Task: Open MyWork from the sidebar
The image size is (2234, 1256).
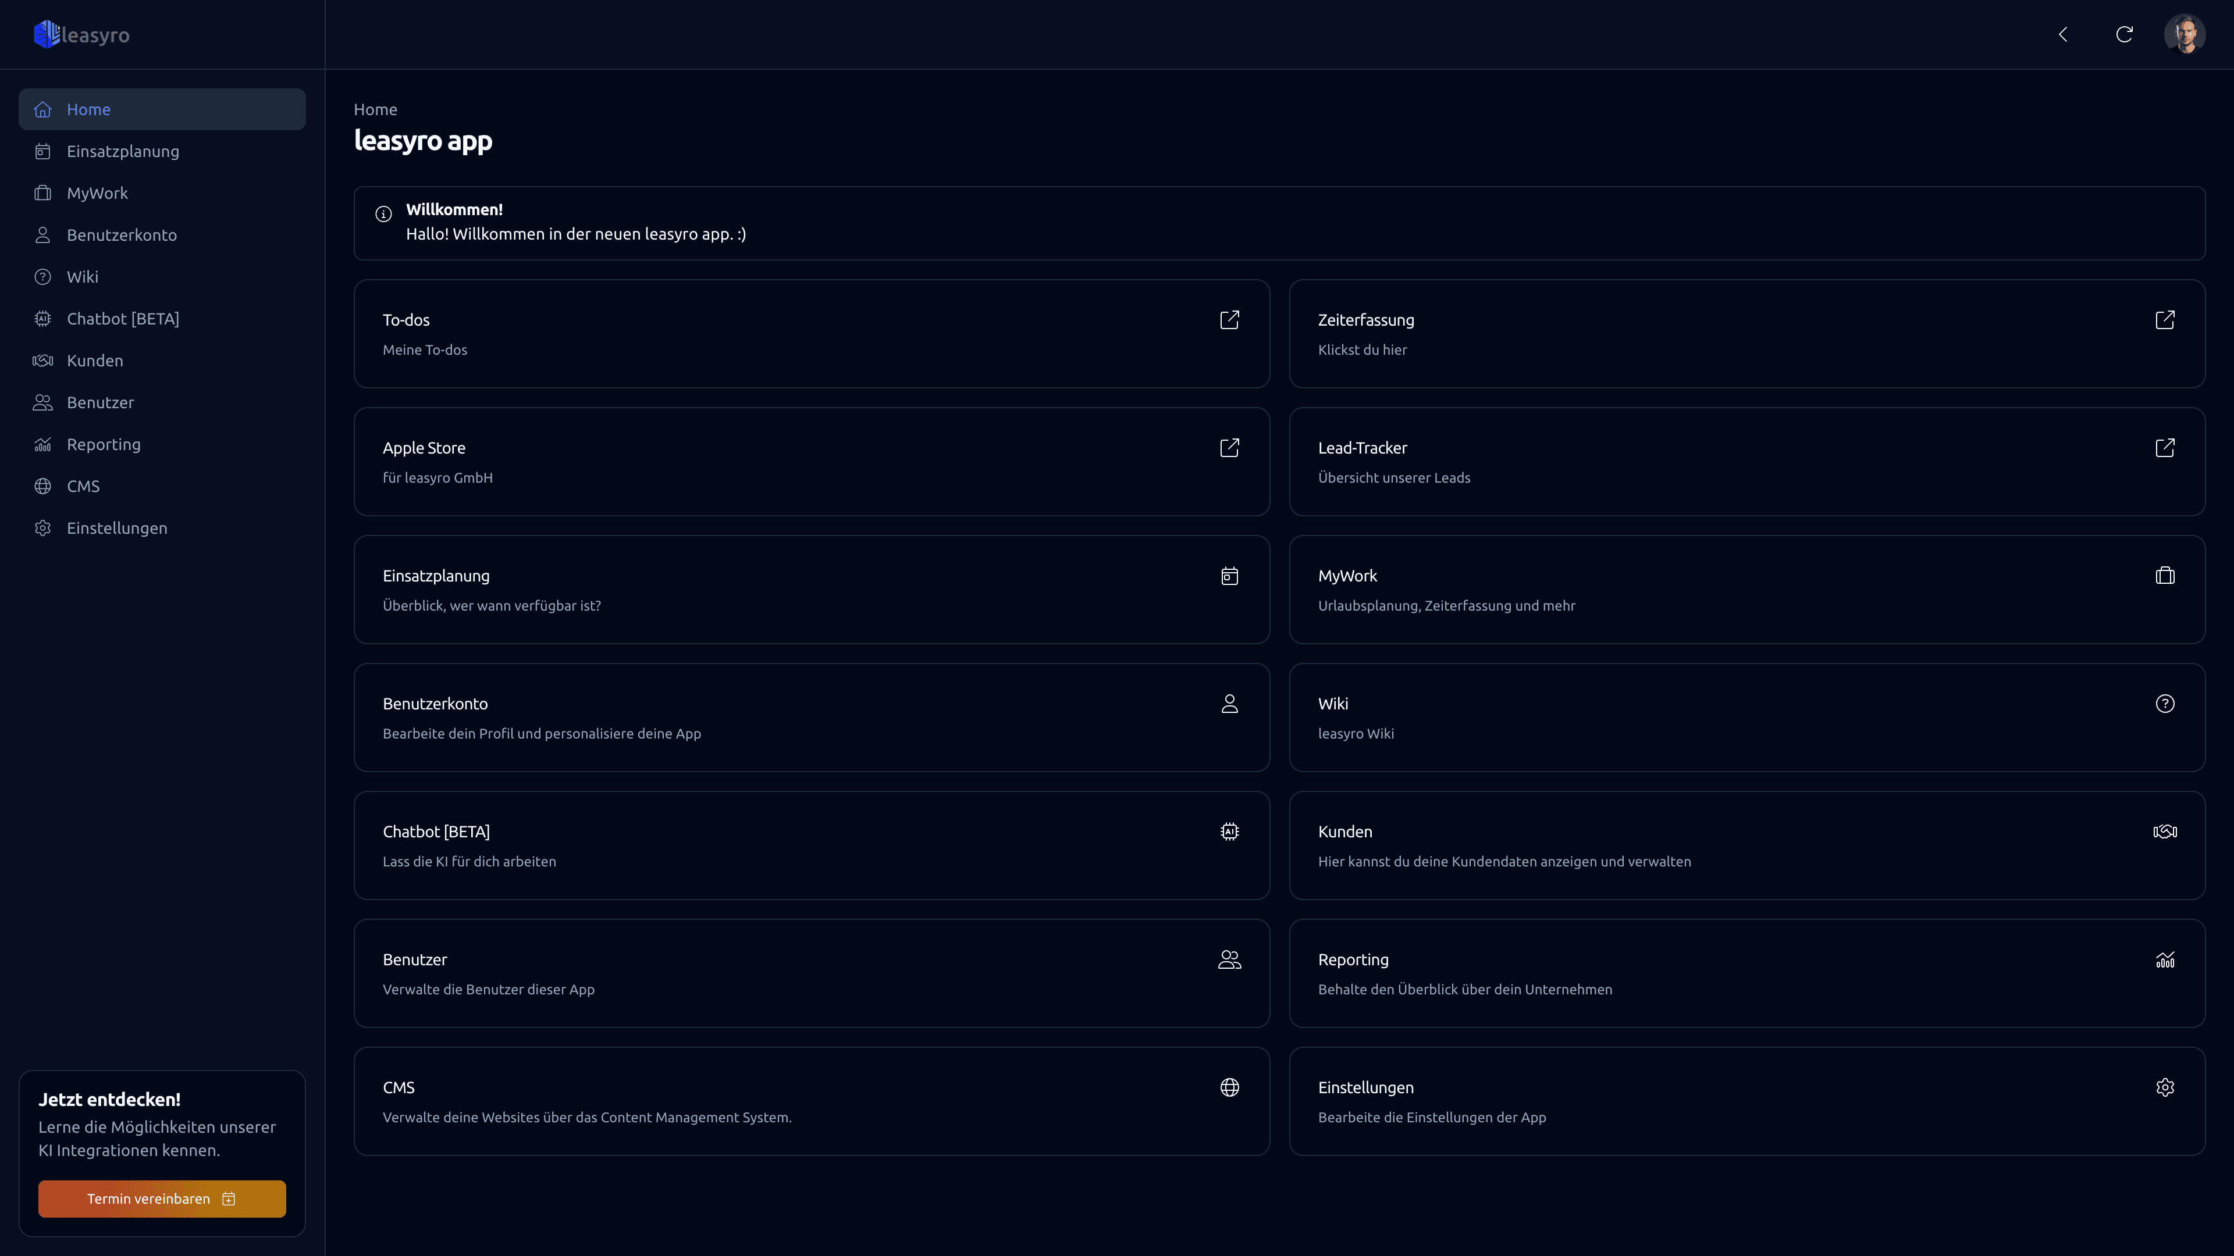Action: [x=97, y=193]
